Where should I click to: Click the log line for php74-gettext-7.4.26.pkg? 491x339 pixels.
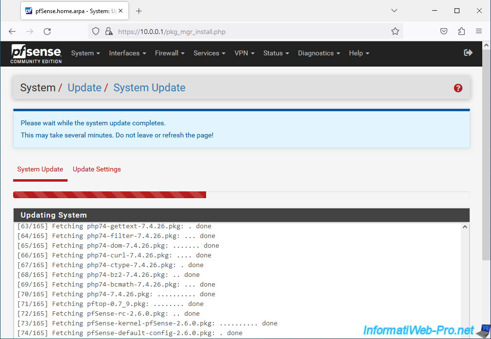[x=114, y=226]
